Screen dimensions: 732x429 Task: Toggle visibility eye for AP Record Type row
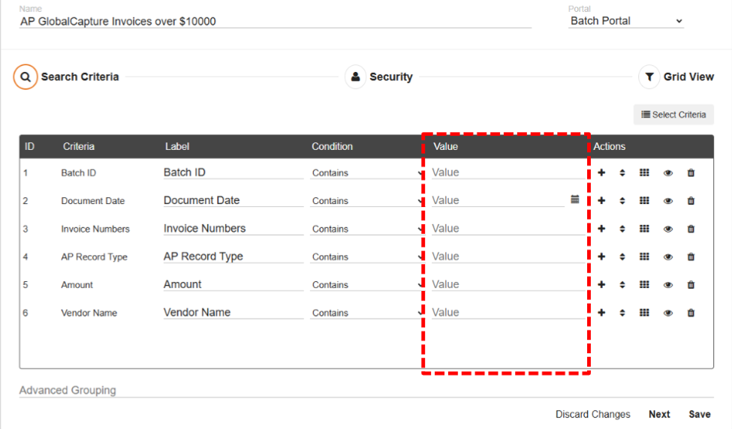pos(668,257)
